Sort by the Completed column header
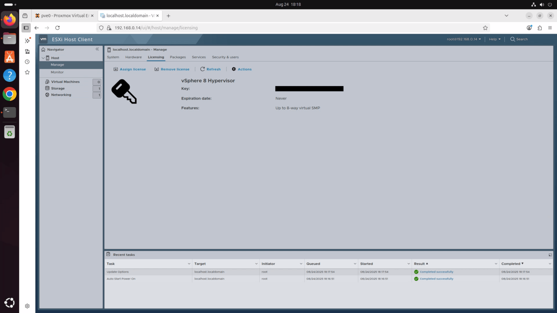The image size is (557, 313). coord(511,264)
